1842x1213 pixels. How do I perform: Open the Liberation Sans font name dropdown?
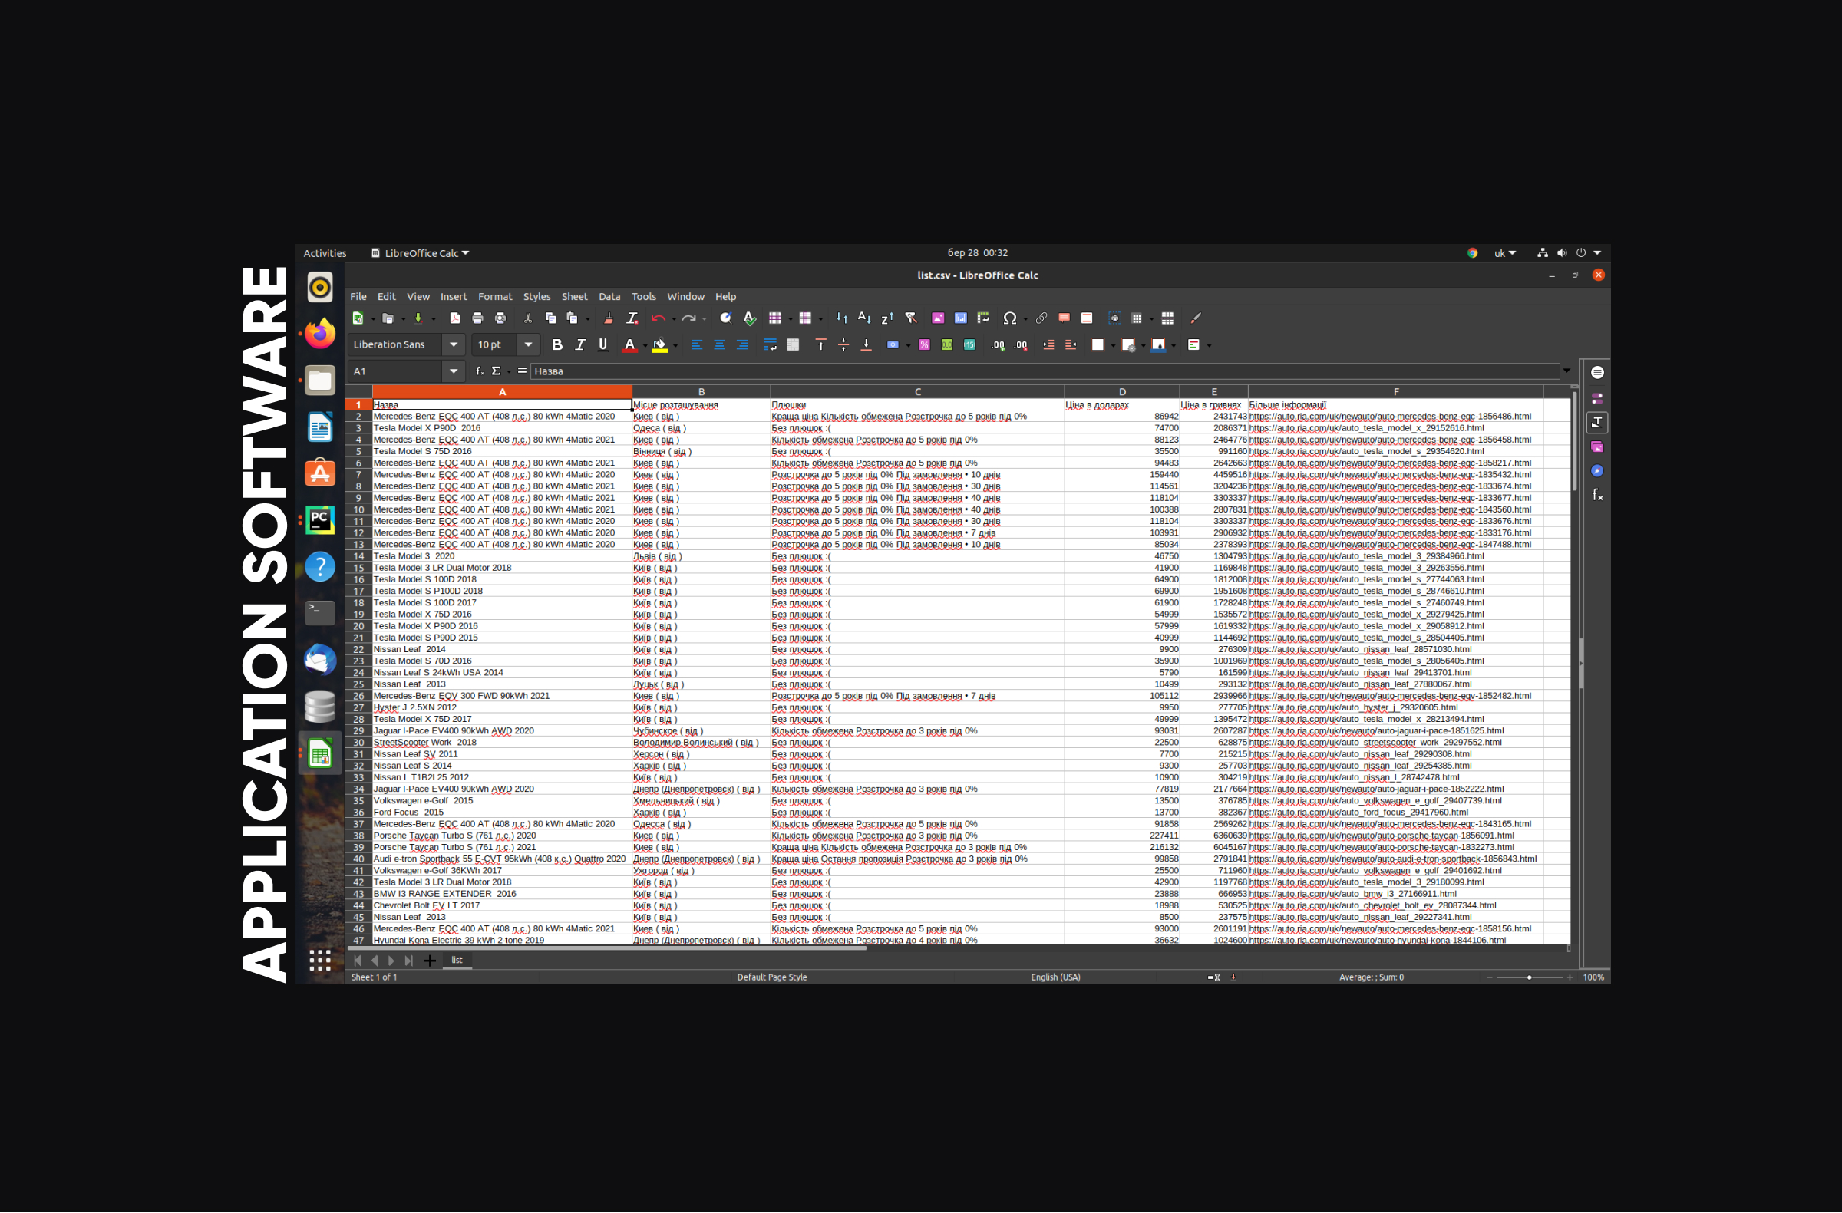[x=454, y=345]
